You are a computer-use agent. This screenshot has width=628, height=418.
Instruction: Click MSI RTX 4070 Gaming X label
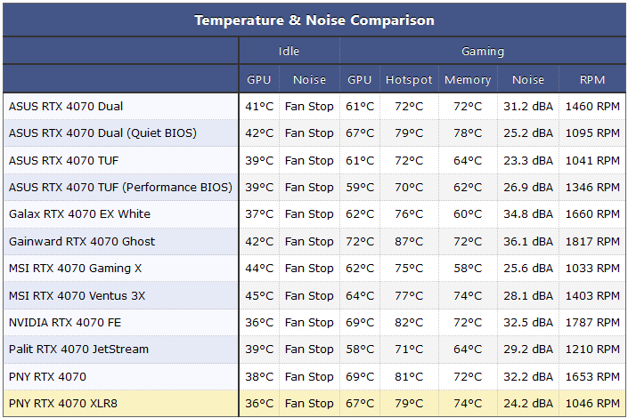pos(76,268)
